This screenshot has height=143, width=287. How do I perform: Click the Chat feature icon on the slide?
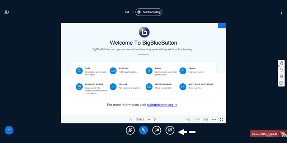[79, 71]
